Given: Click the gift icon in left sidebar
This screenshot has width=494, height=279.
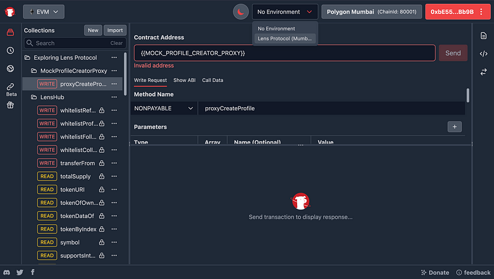Looking at the screenshot, I should [x=10, y=105].
